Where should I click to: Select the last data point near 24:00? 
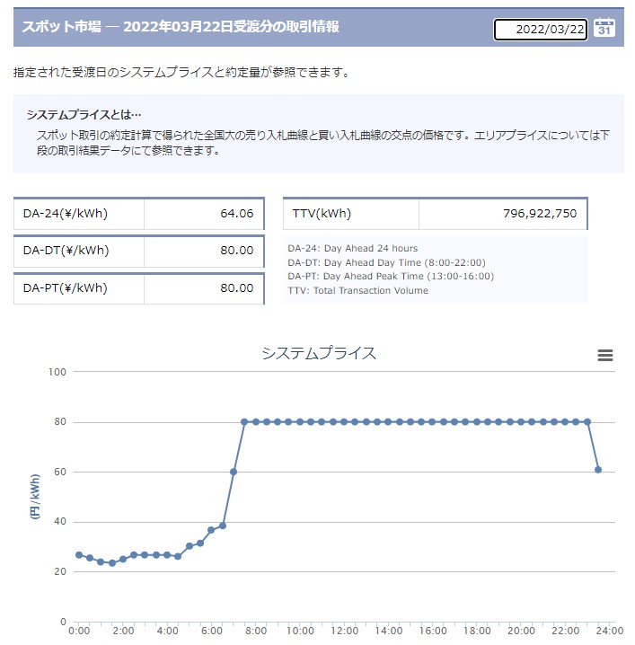coord(598,470)
